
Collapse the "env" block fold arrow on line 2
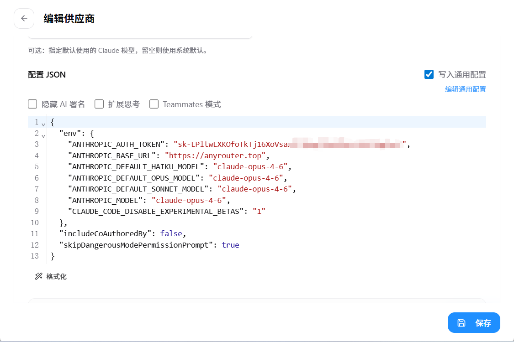(x=43, y=135)
